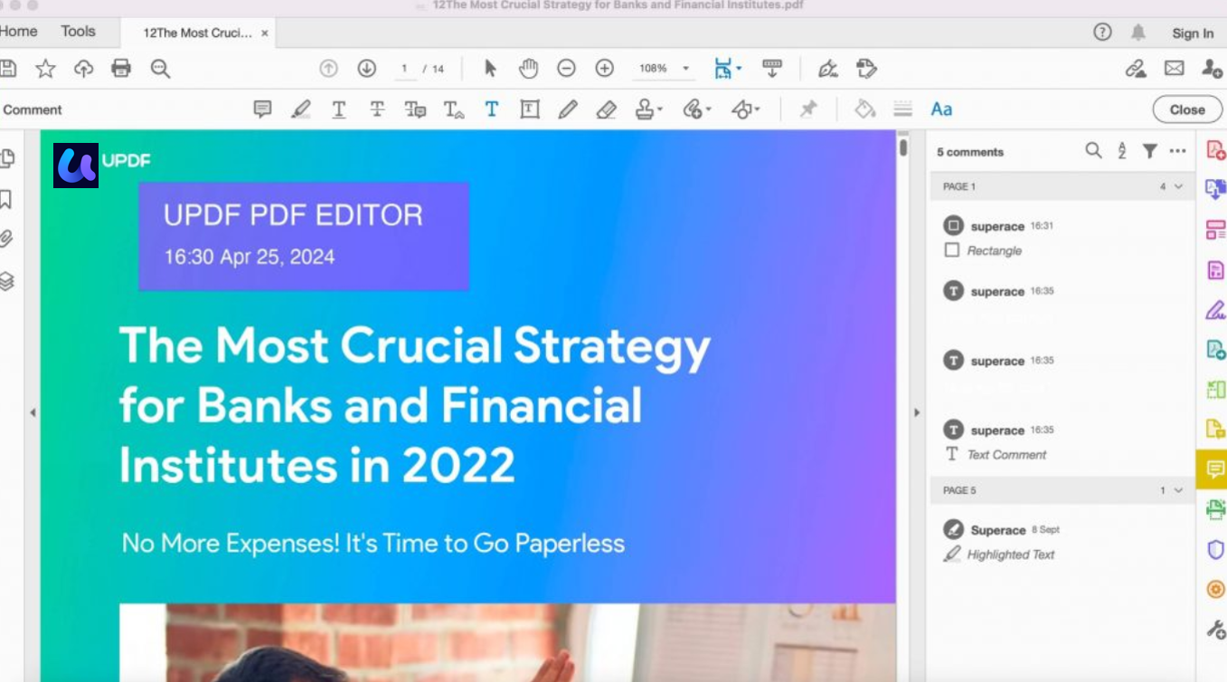Go to the previous page

pos(328,69)
